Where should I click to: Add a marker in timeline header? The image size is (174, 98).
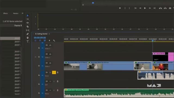click(49, 41)
